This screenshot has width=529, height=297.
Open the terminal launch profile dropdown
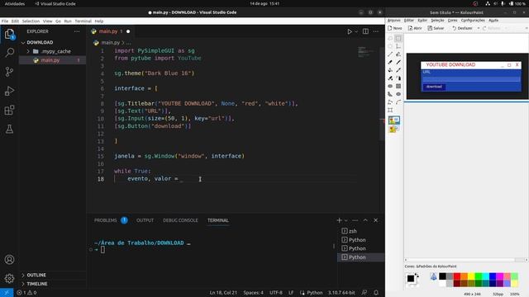(346, 220)
